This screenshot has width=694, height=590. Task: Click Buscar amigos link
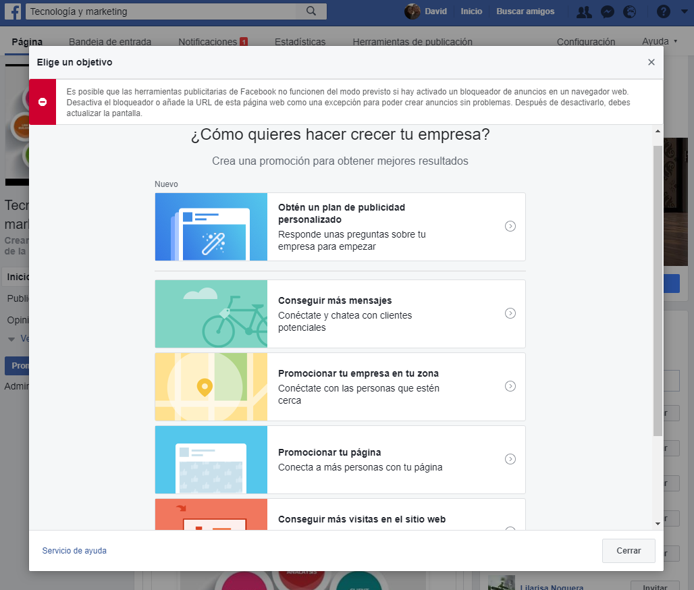pyautogui.click(x=525, y=11)
